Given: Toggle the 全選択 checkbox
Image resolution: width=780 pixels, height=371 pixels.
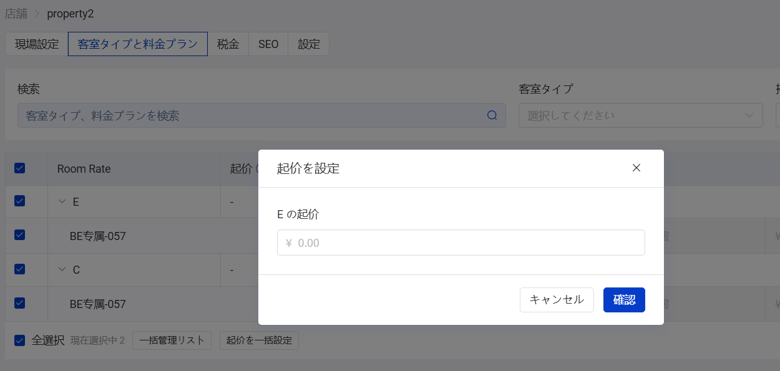Looking at the screenshot, I should [x=19, y=340].
